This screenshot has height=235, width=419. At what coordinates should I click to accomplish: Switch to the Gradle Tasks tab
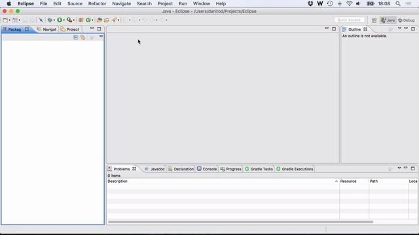point(259,169)
